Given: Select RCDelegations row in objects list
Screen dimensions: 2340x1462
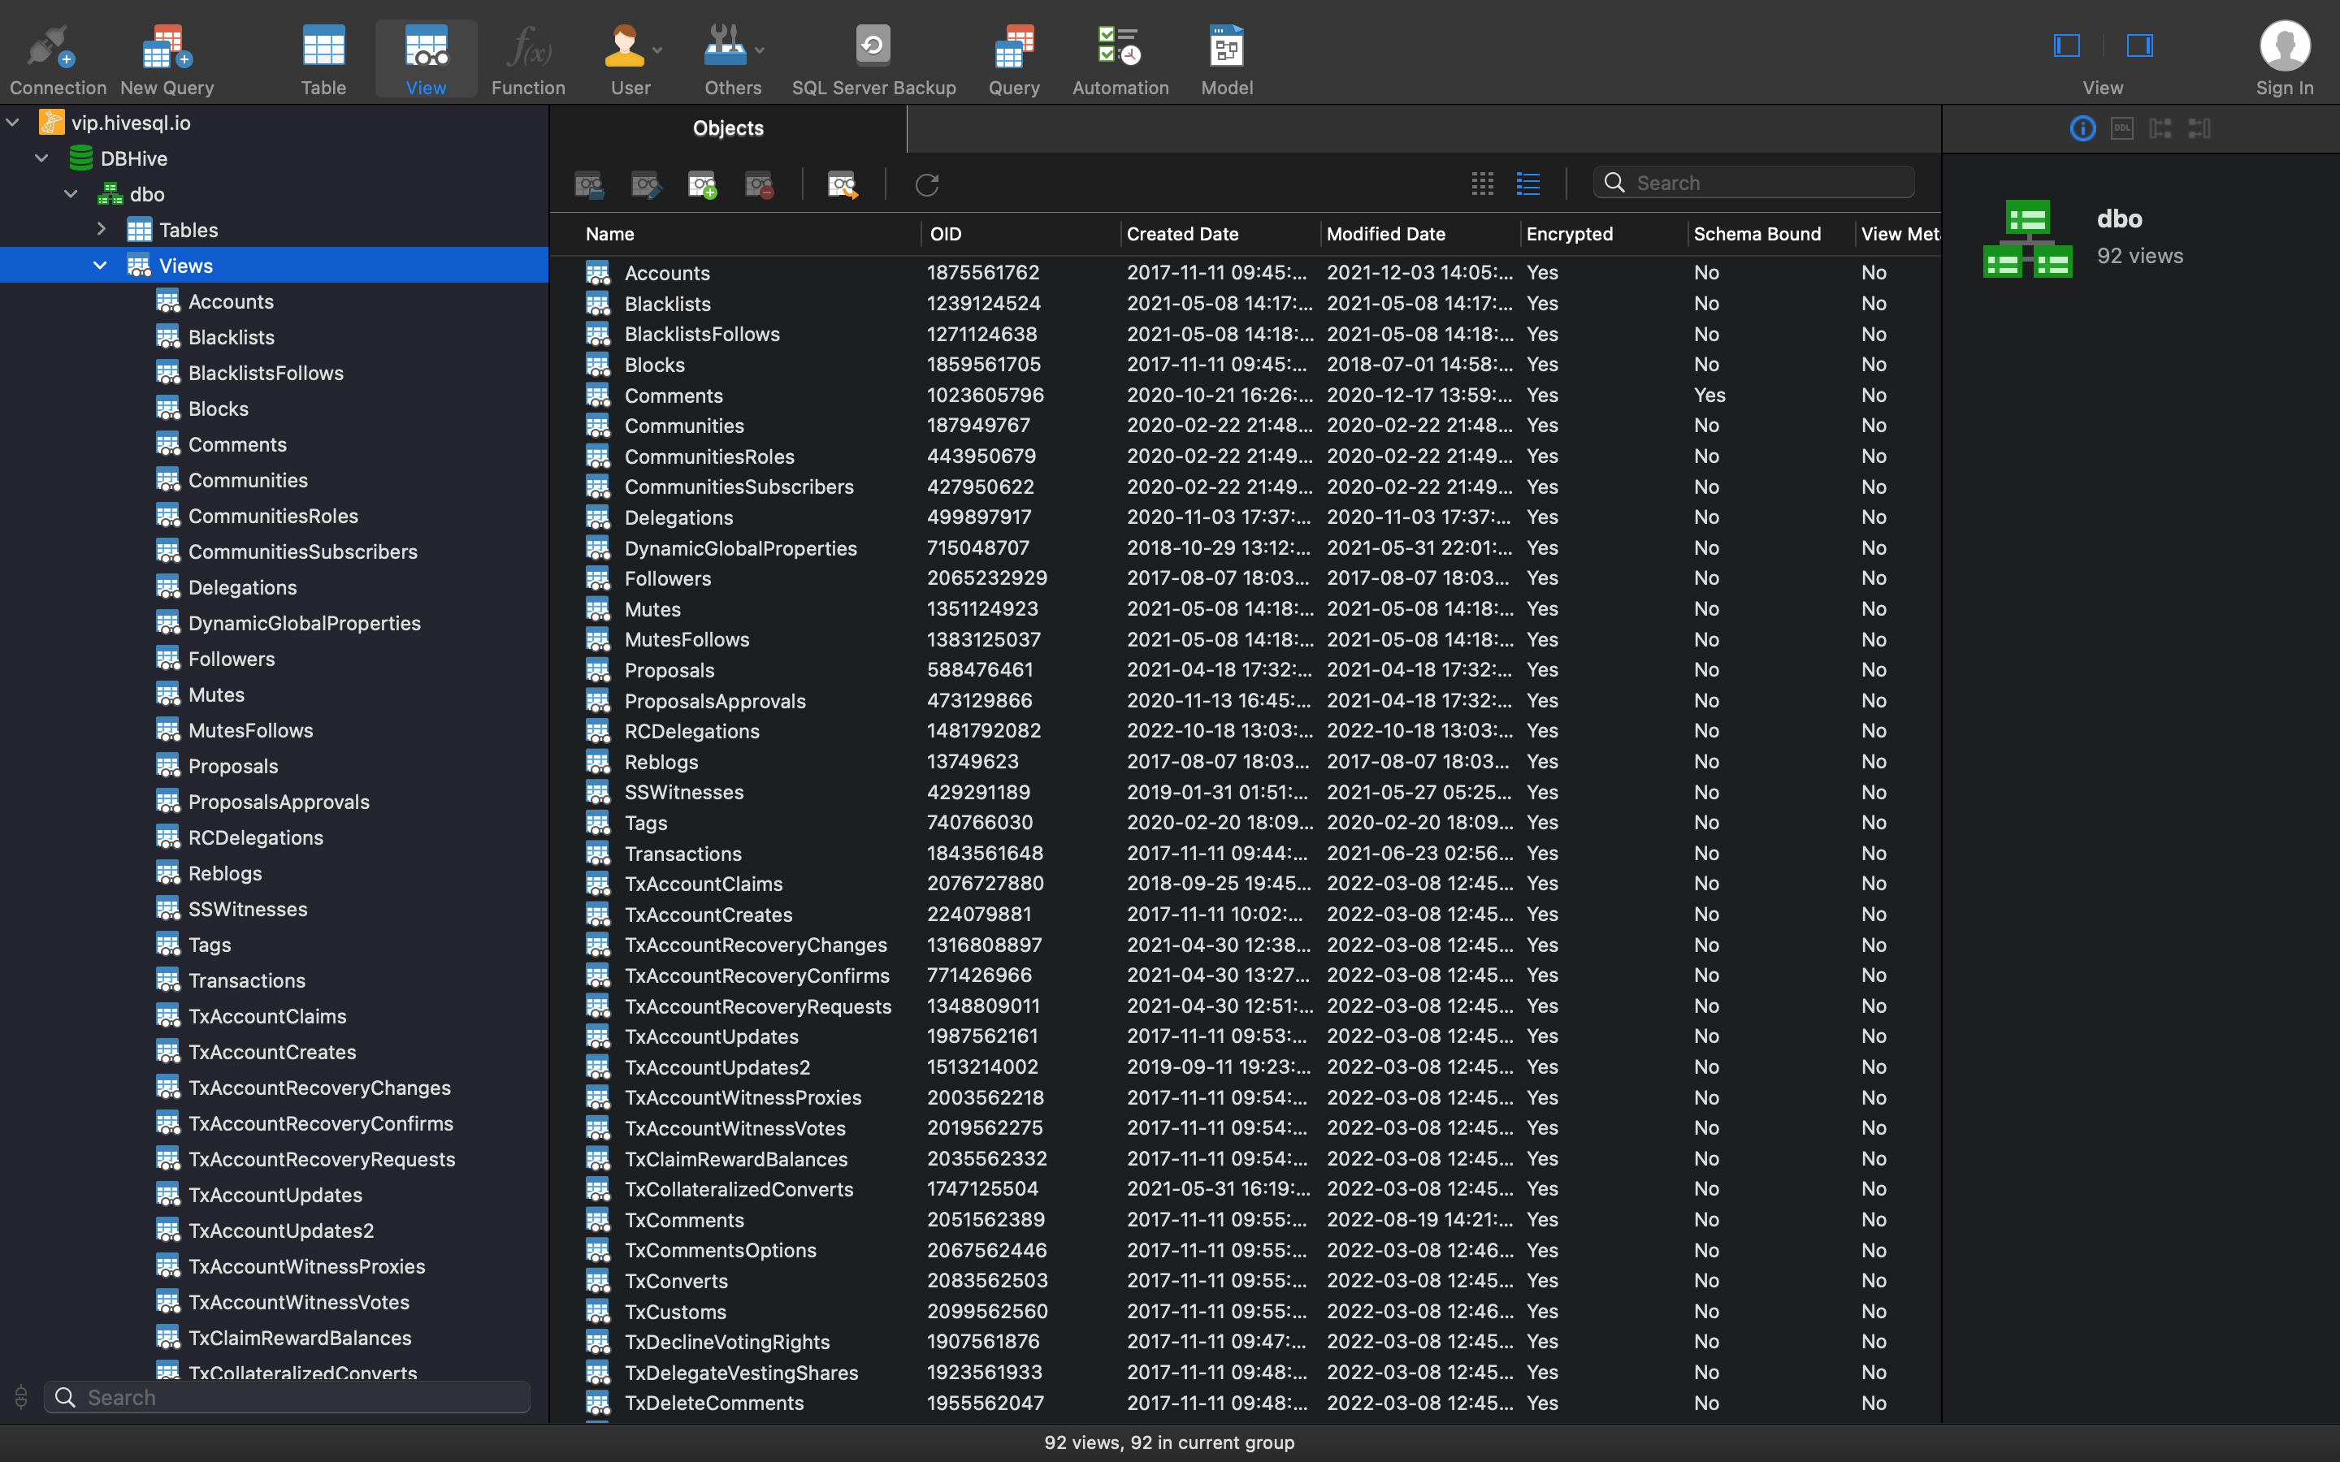Looking at the screenshot, I should 1246,731.
